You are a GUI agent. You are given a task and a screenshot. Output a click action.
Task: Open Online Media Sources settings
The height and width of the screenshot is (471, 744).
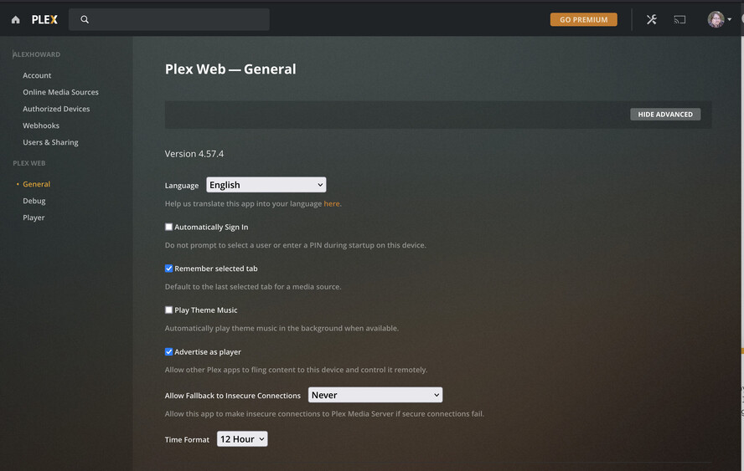point(60,92)
